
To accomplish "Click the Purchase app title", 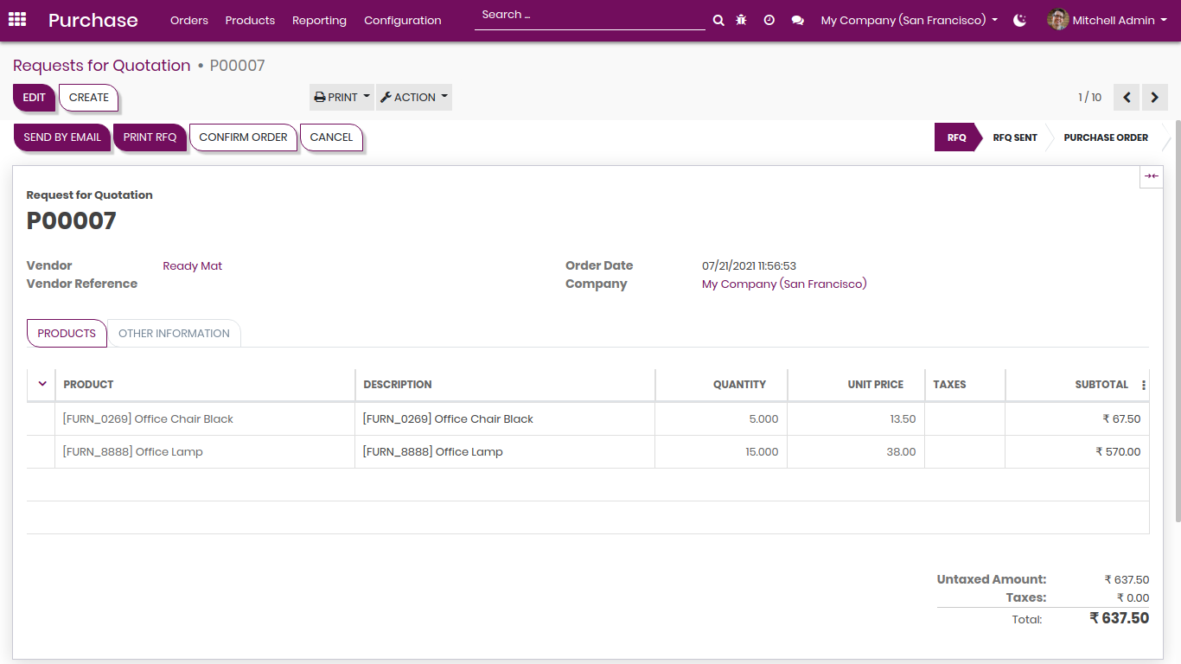I will coord(93,20).
